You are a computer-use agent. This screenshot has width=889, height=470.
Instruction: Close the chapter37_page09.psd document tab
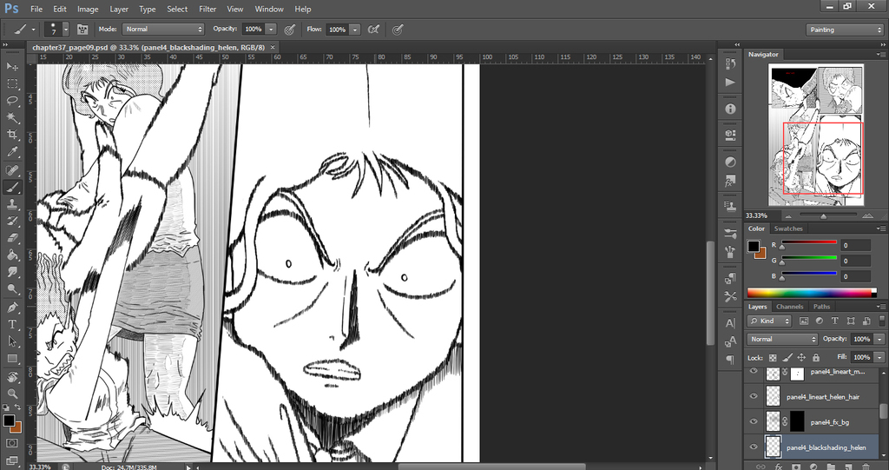point(273,47)
